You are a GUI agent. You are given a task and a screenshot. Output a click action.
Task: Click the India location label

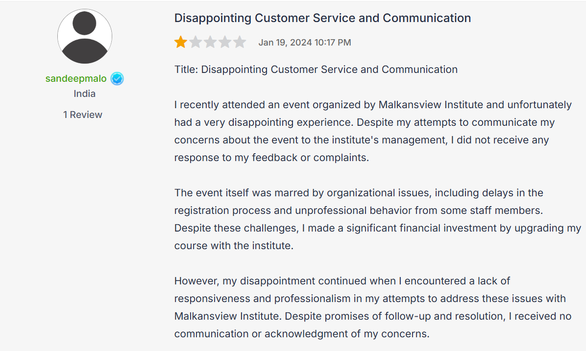85,94
